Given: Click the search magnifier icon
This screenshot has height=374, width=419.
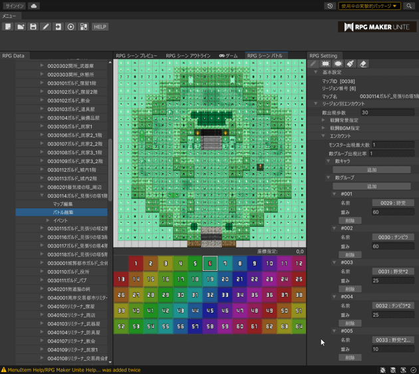Looking at the screenshot, I should (409, 6).
